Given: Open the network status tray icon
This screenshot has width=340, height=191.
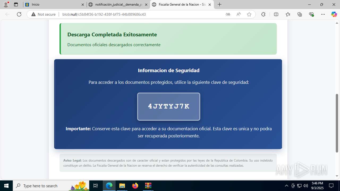Looking at the screenshot, I should click(299, 186).
